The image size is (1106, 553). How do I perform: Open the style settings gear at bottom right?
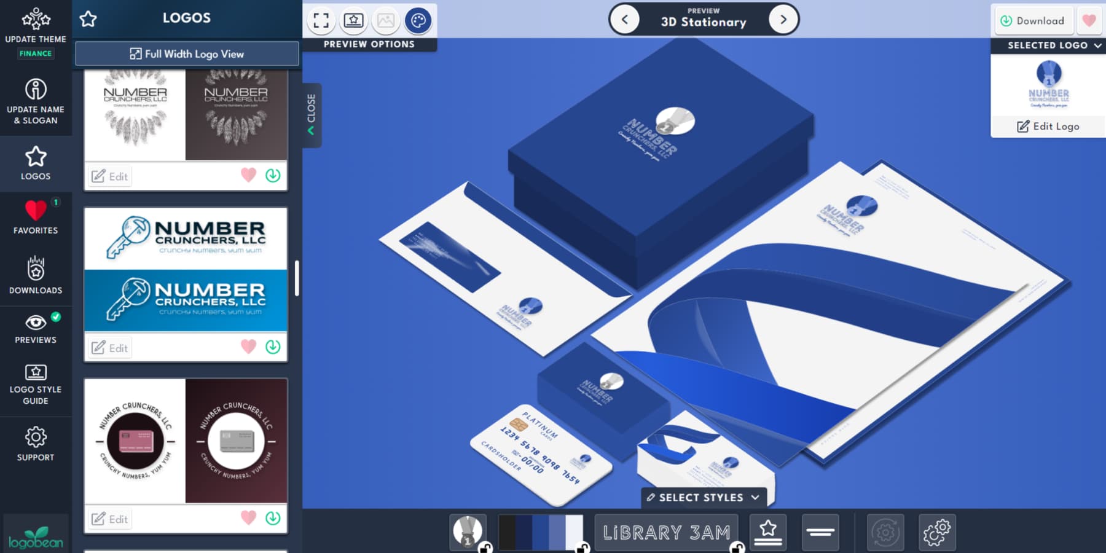click(937, 532)
